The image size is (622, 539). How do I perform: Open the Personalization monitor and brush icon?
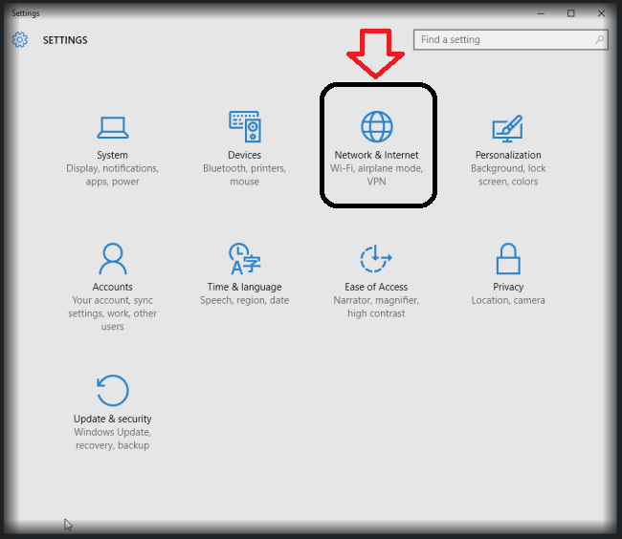coord(508,128)
